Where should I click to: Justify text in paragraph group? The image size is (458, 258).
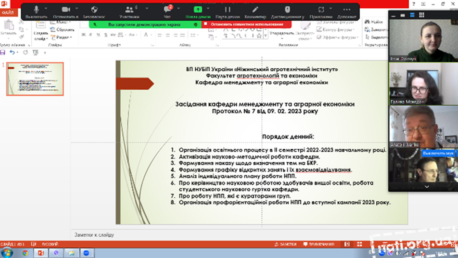point(183,35)
